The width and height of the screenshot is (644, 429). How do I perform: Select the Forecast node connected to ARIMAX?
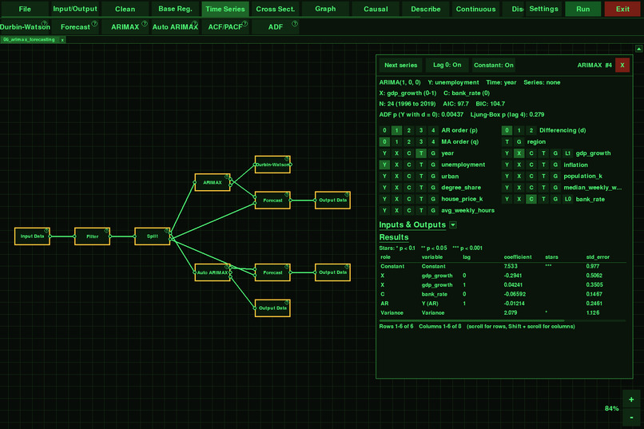(272, 201)
